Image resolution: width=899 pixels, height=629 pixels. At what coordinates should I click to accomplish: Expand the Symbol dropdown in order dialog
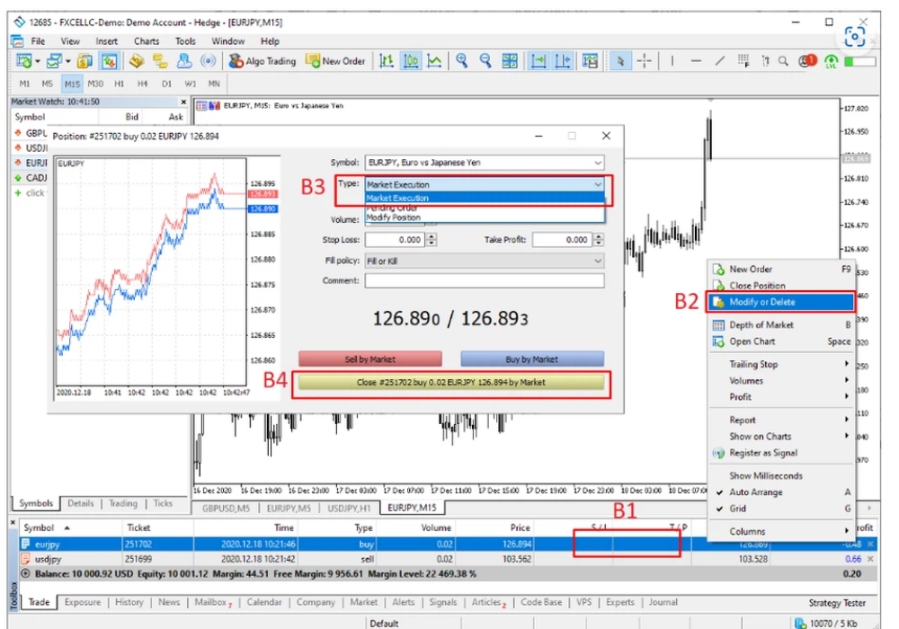598,163
